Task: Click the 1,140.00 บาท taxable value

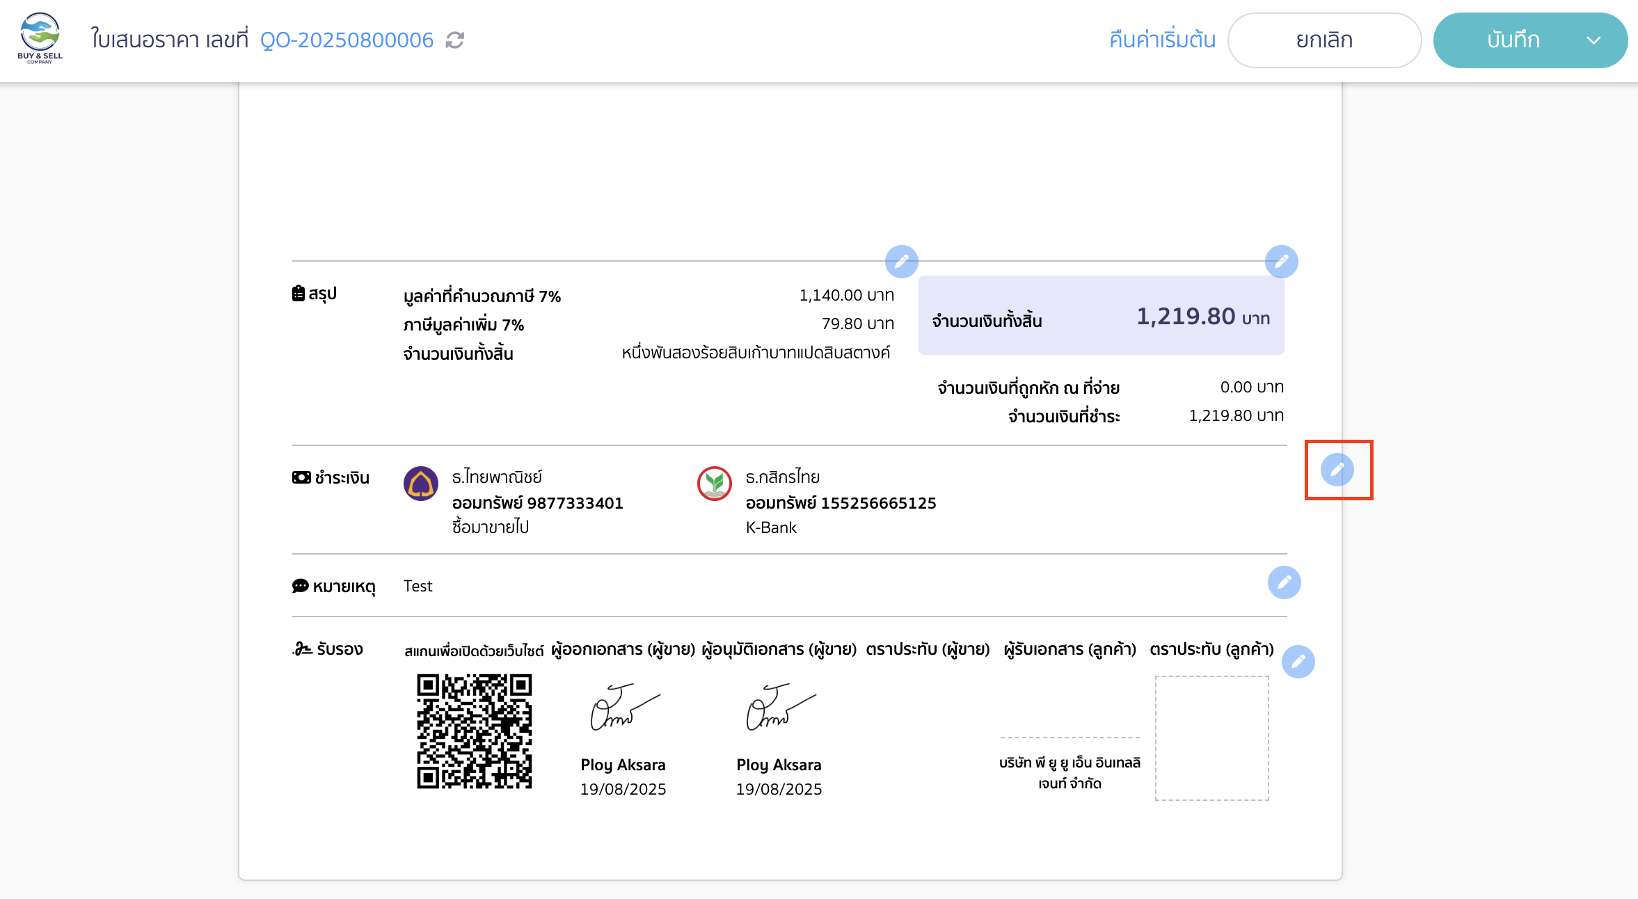Action: point(847,295)
